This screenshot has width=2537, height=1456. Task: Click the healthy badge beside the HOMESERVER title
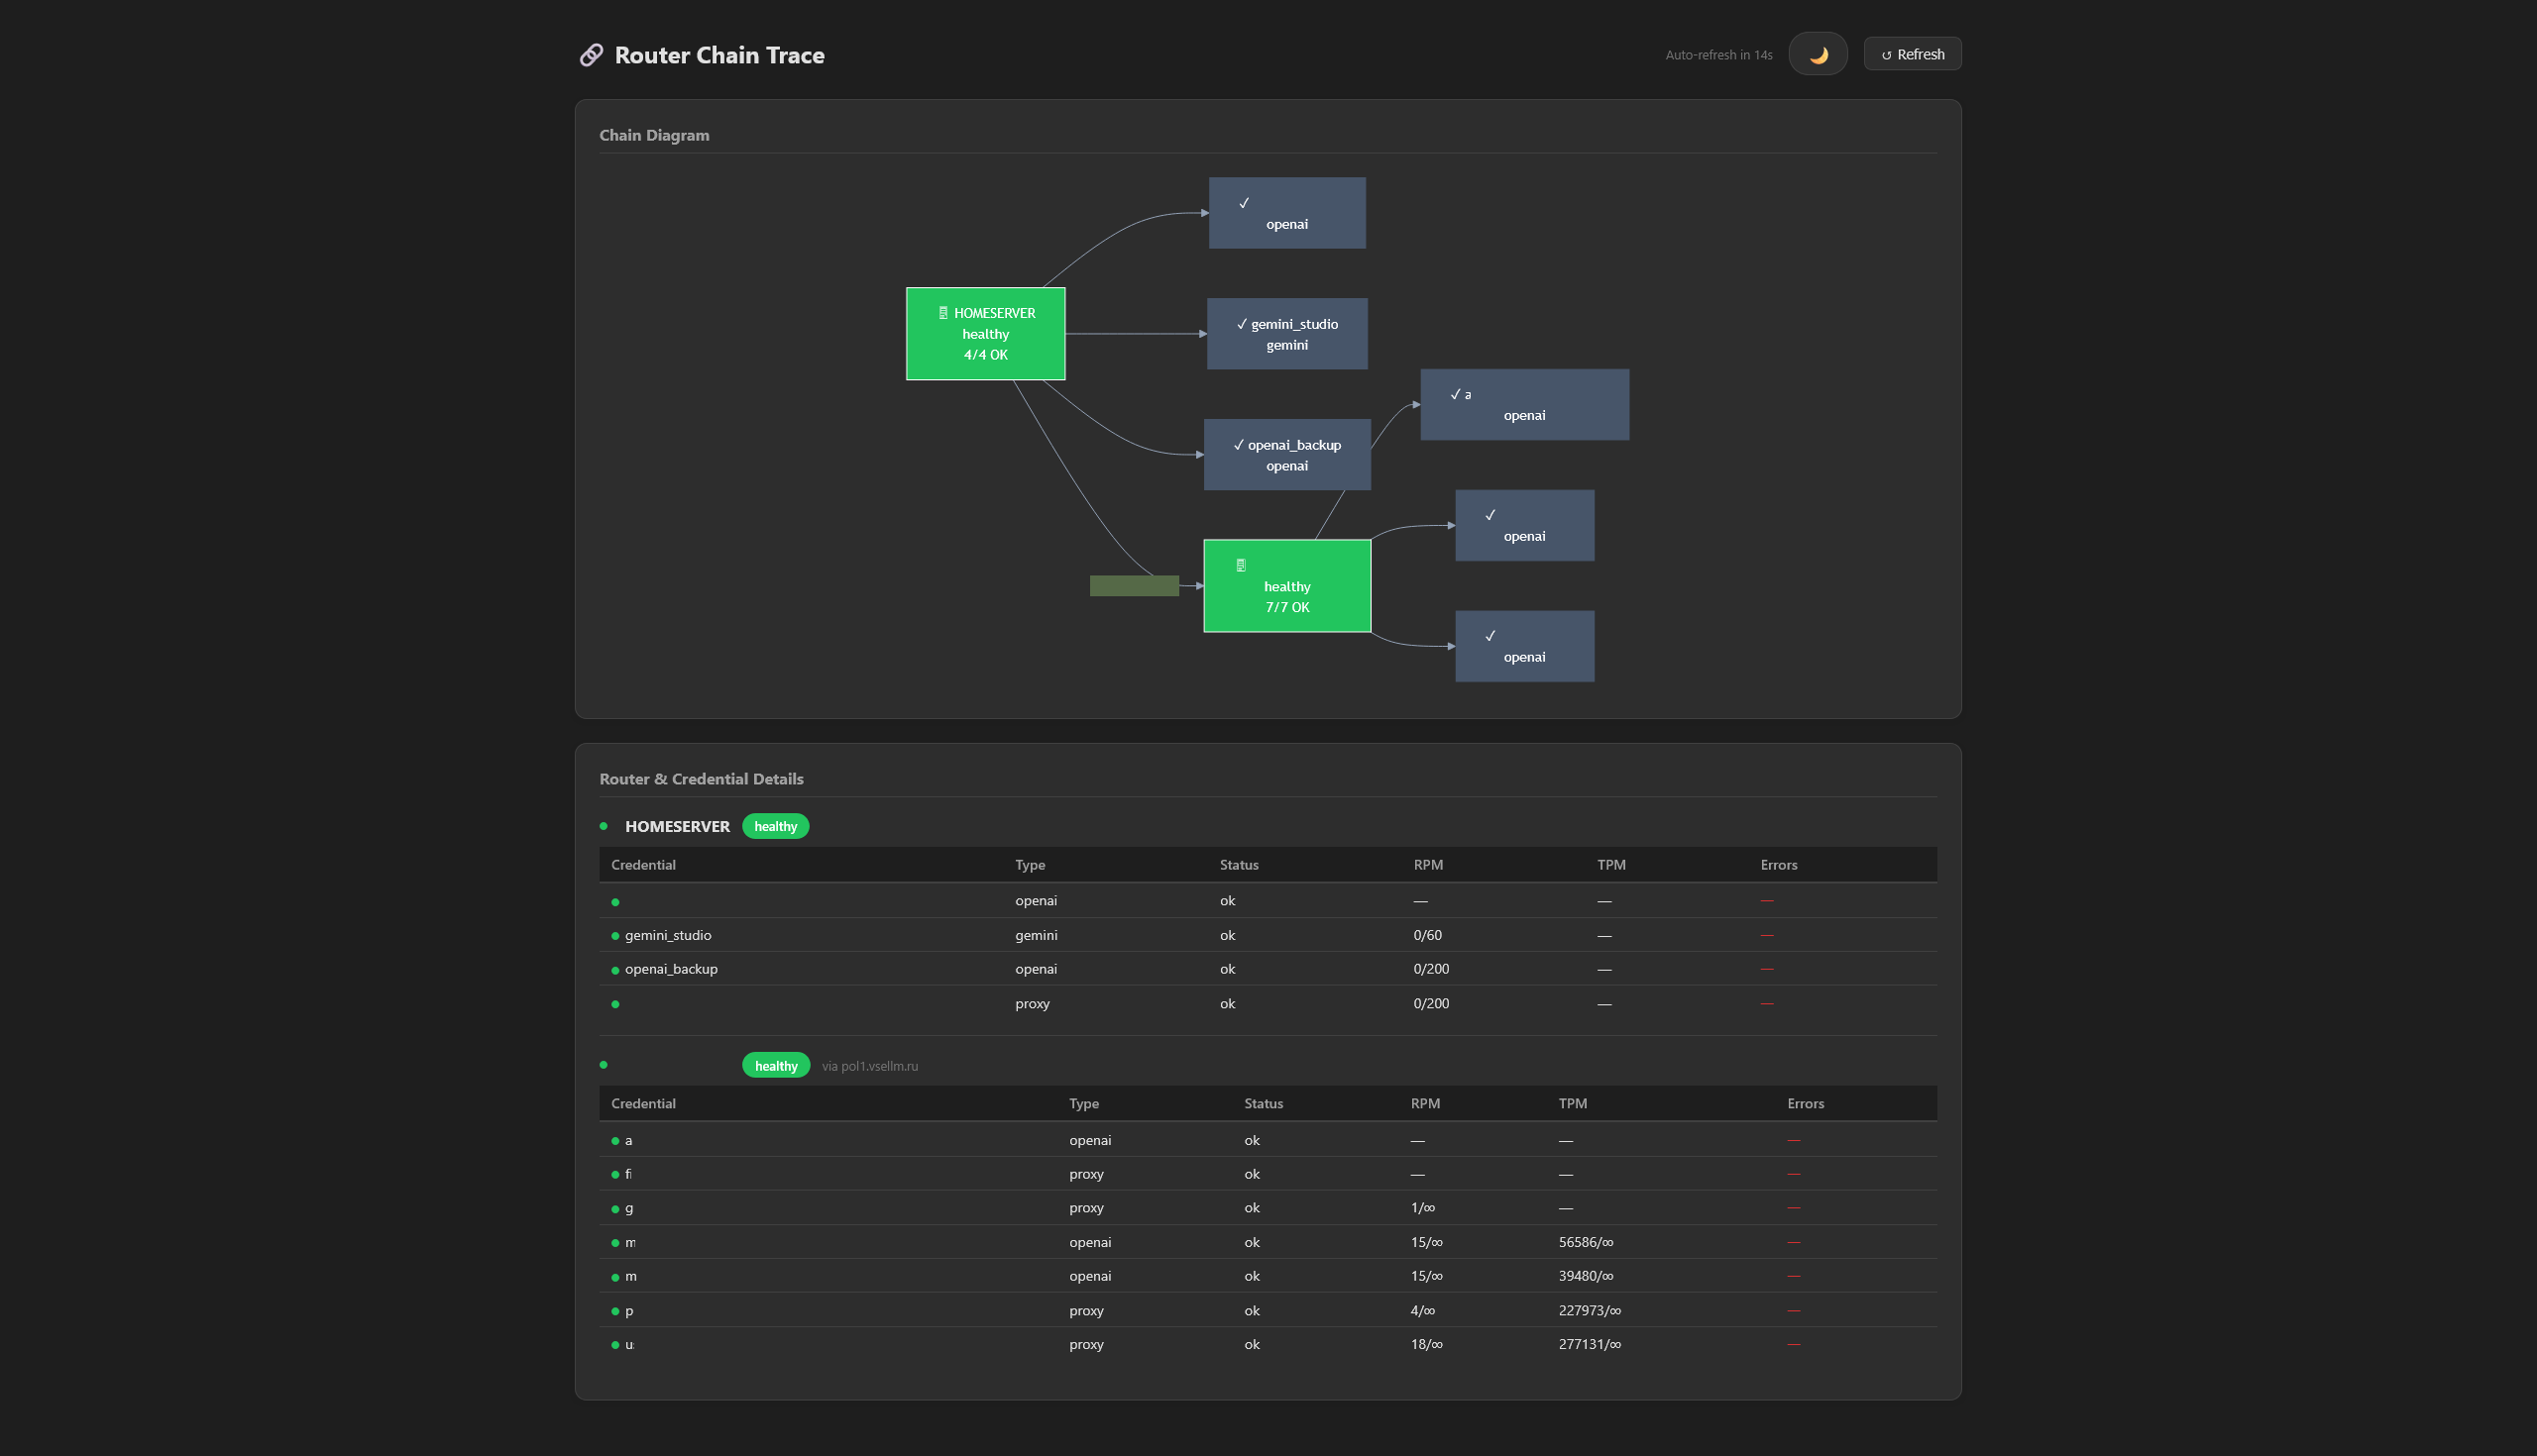tap(775, 826)
